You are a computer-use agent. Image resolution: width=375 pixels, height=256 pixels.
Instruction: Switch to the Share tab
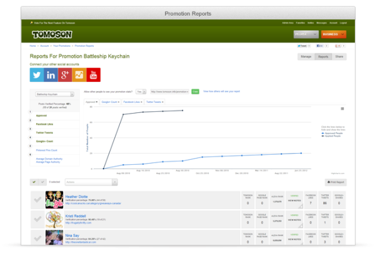(x=339, y=56)
